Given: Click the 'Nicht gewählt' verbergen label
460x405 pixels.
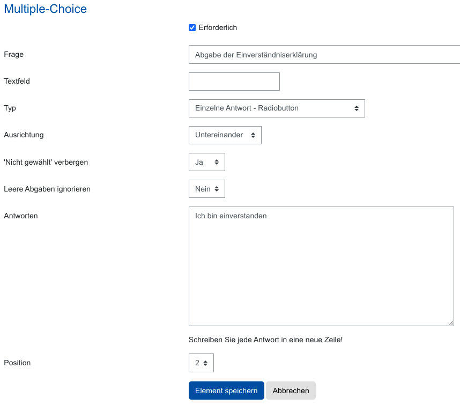Looking at the screenshot, I should point(46,162).
